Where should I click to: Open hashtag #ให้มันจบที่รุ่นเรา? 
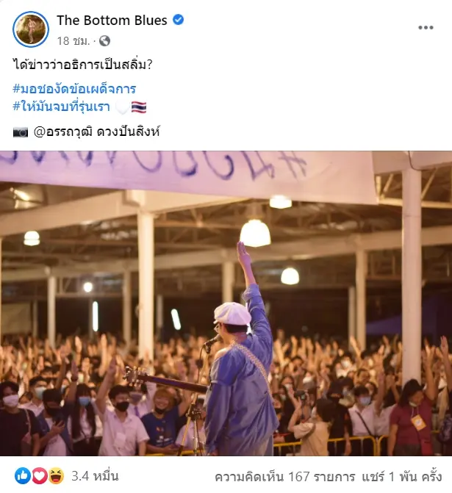click(x=61, y=107)
